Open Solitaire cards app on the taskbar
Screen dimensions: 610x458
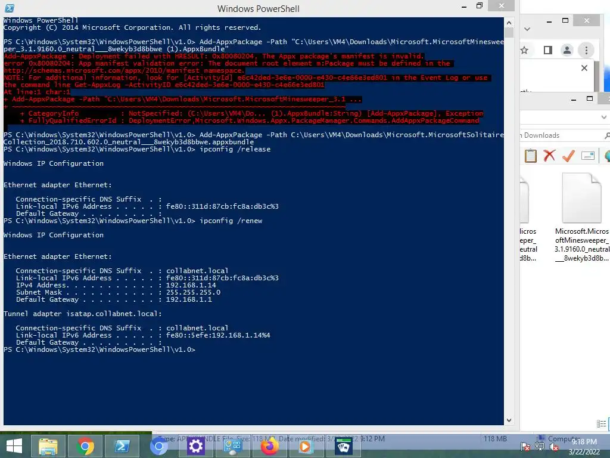point(343,446)
